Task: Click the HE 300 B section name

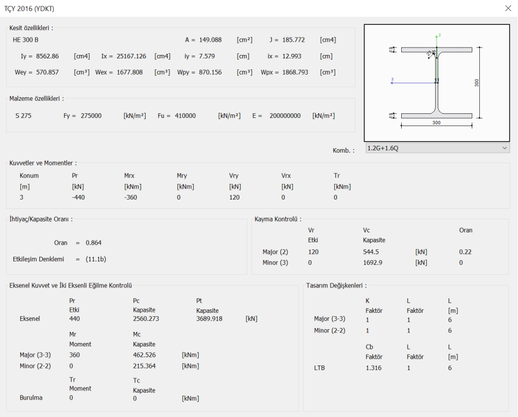Action: coord(25,40)
